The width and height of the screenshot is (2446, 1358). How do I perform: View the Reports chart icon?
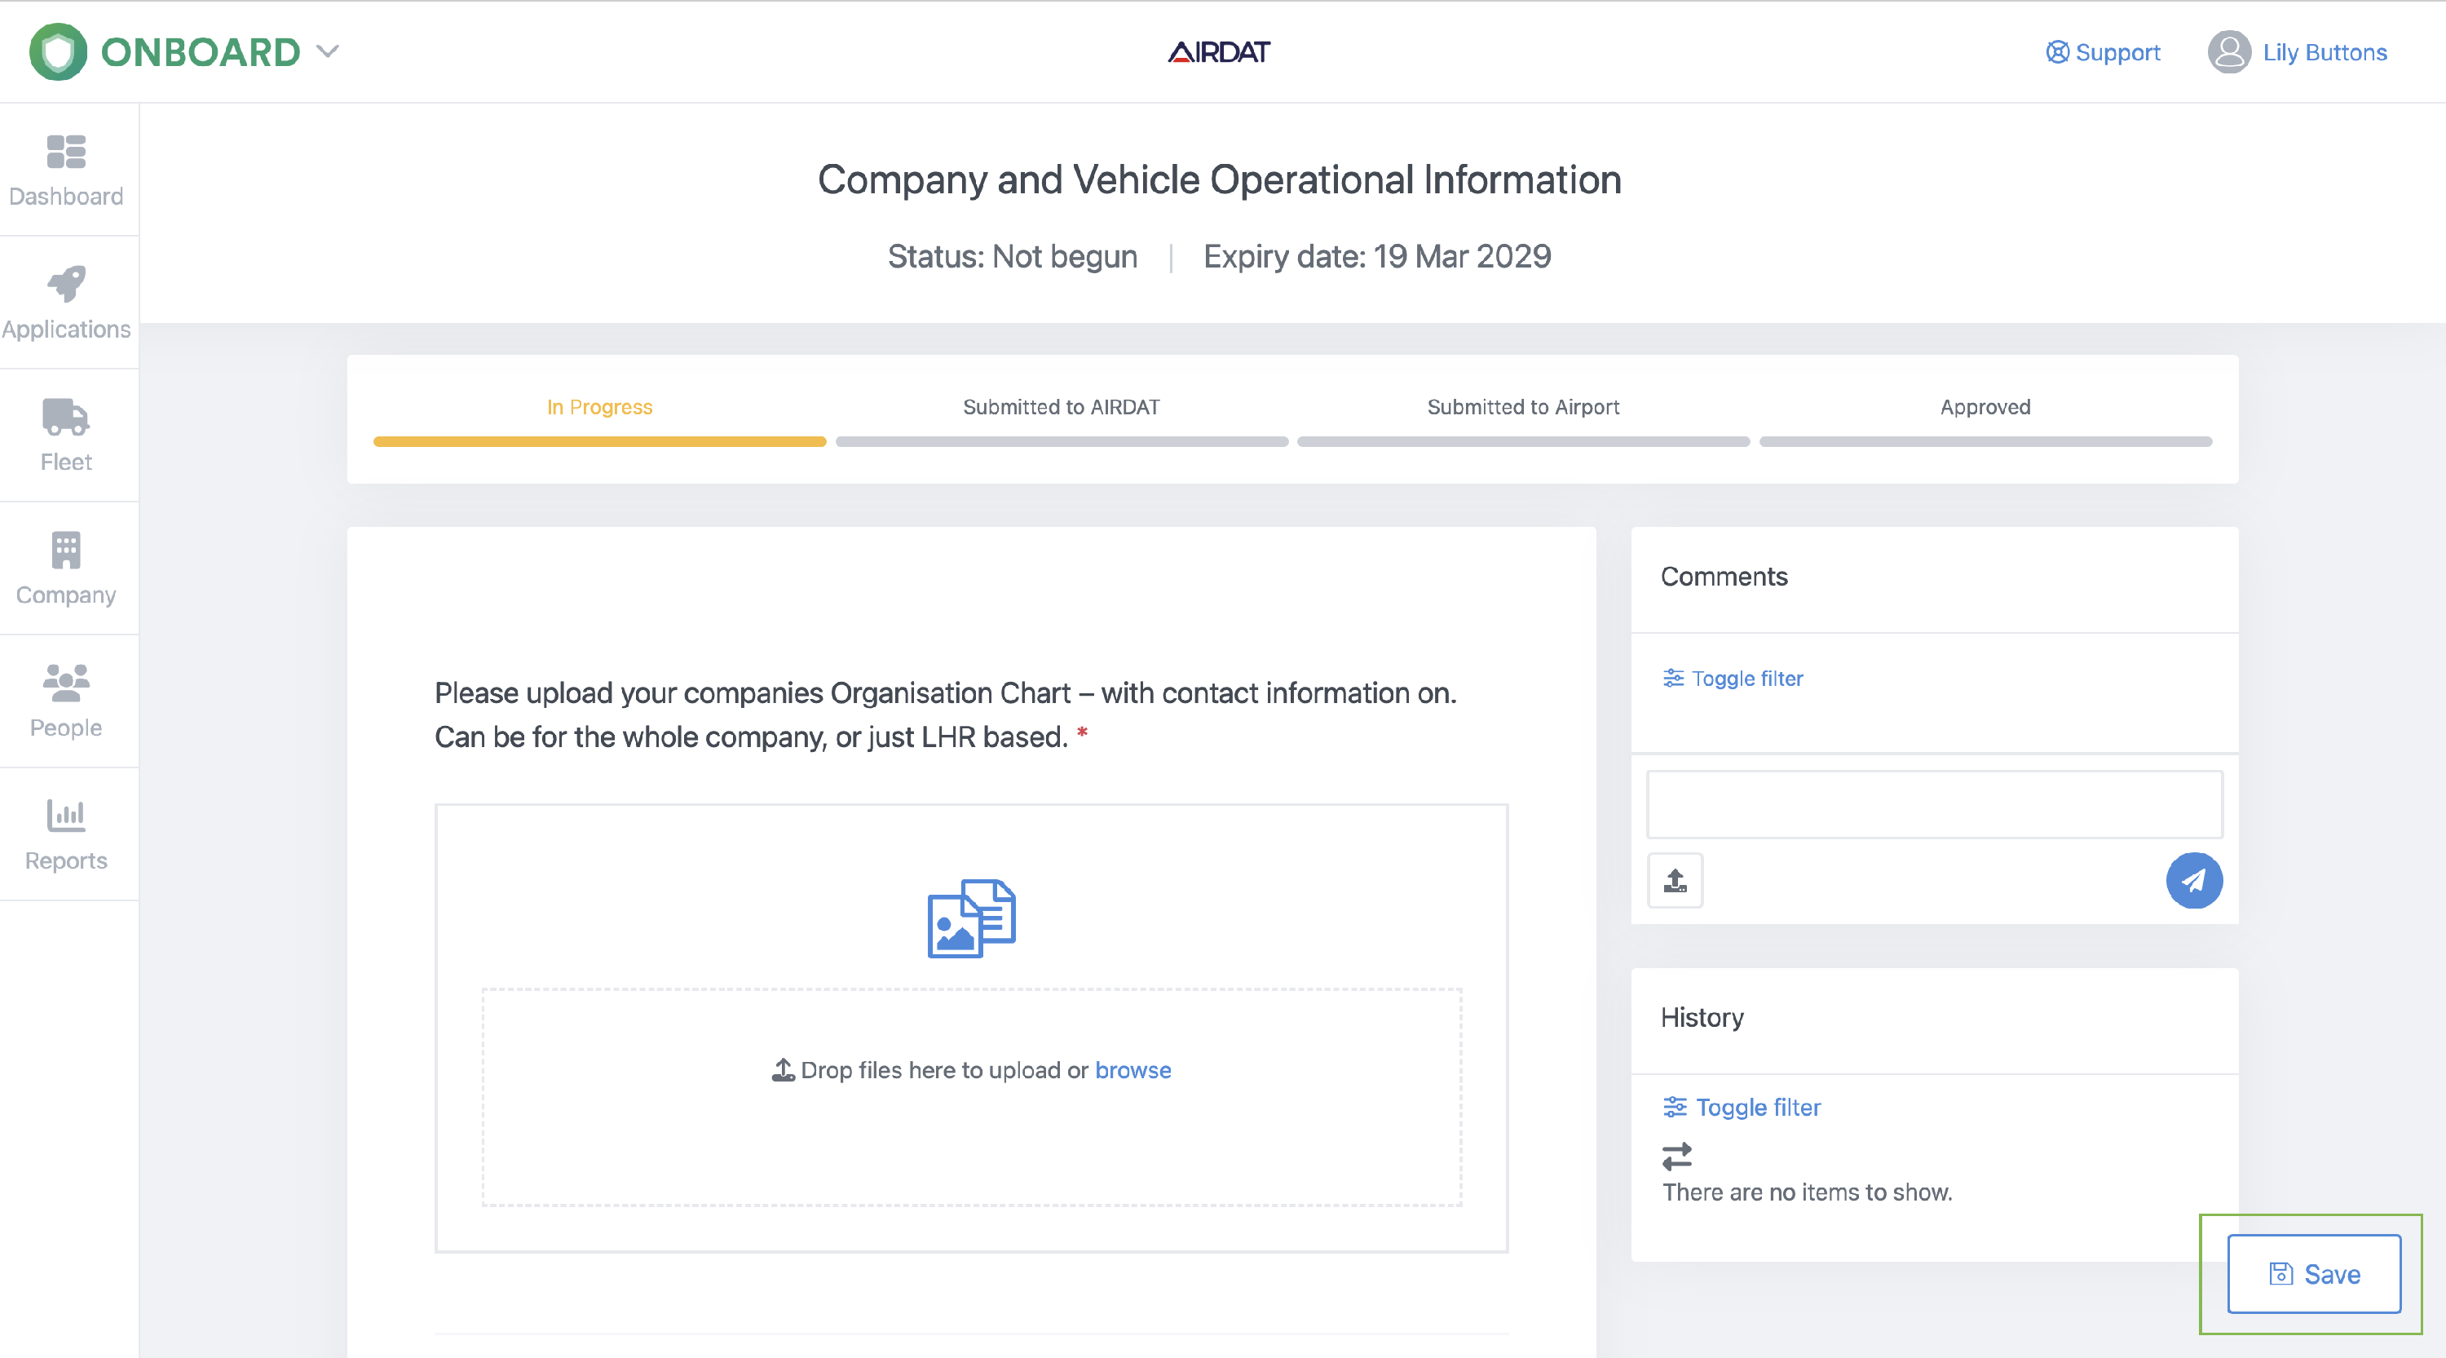pyautogui.click(x=65, y=815)
